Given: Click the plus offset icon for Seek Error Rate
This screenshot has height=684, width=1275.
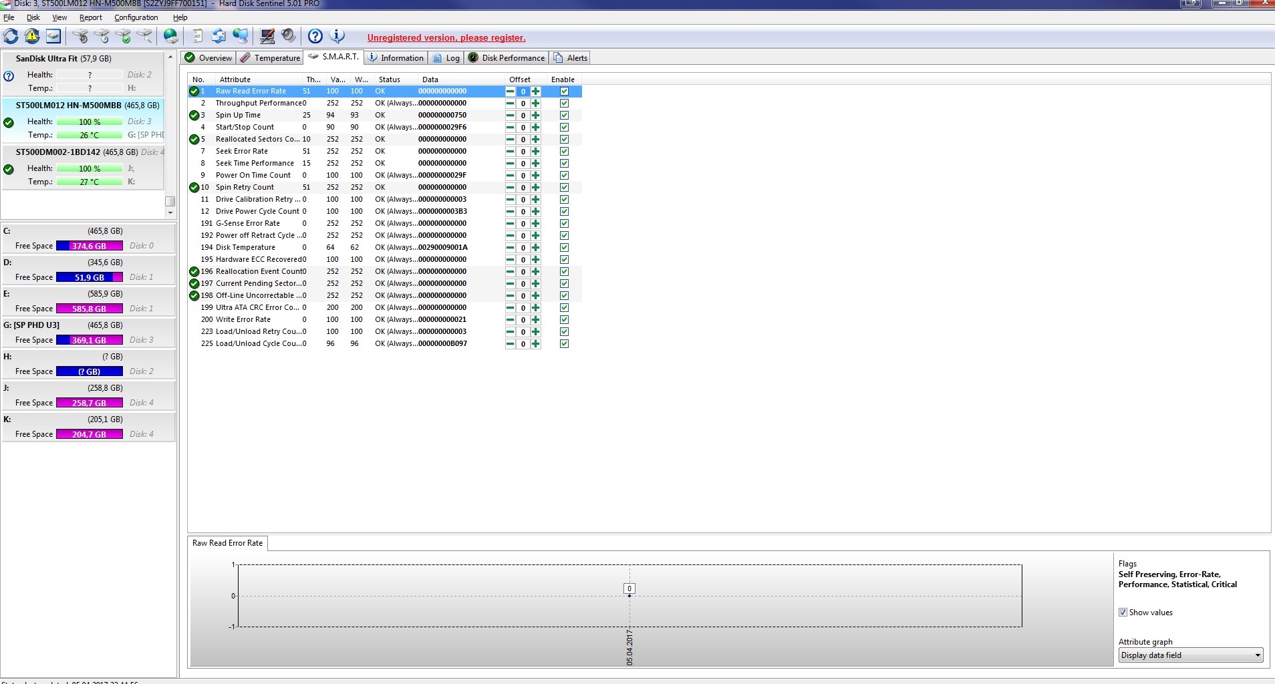Looking at the screenshot, I should pos(535,152).
